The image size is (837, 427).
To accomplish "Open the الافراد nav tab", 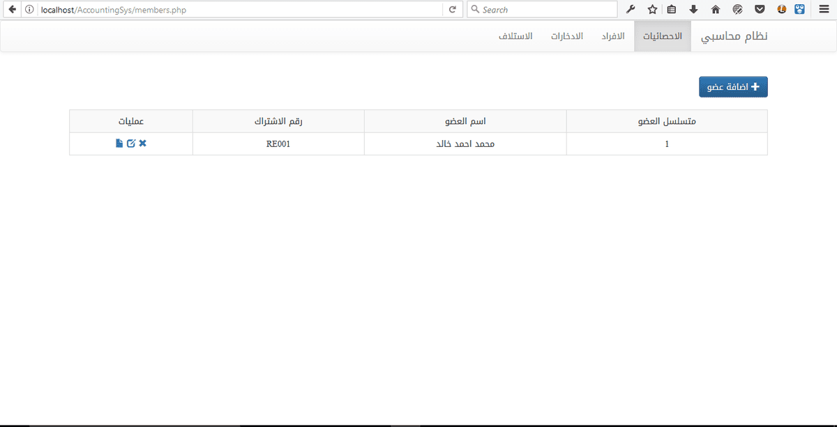I will coord(613,36).
